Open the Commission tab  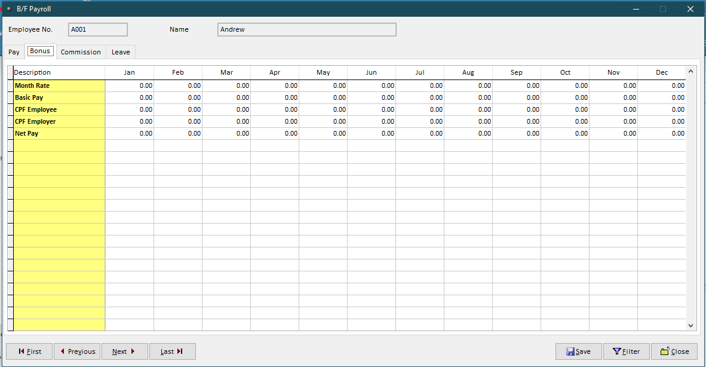[81, 52]
